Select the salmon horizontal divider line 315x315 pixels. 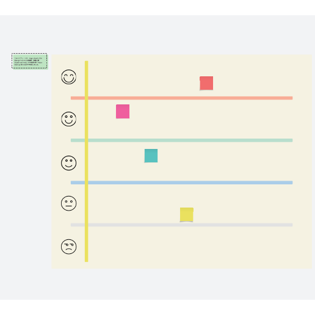pos(182,98)
